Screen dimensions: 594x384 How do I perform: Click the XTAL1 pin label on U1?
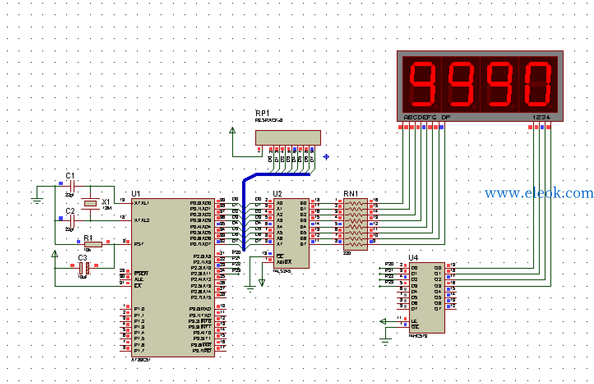[x=141, y=203]
